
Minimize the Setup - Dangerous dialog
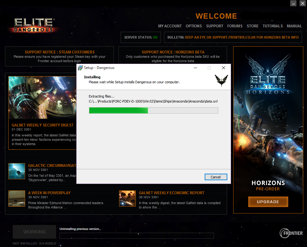(195, 68)
